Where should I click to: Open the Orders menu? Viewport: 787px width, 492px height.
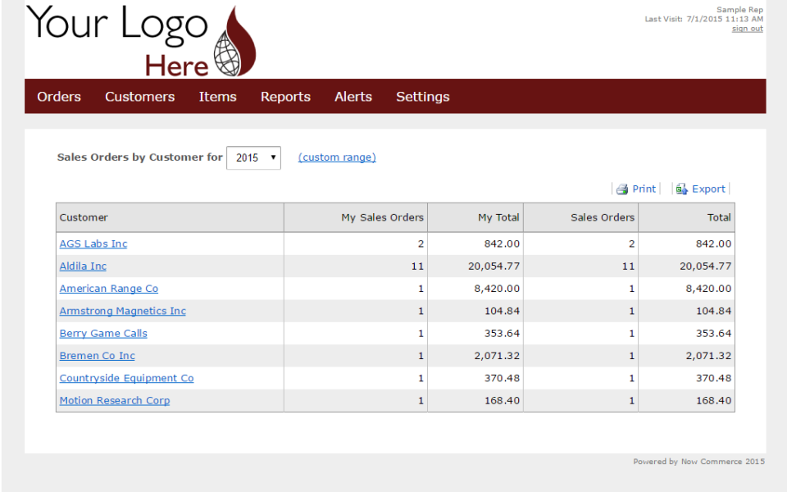(58, 96)
